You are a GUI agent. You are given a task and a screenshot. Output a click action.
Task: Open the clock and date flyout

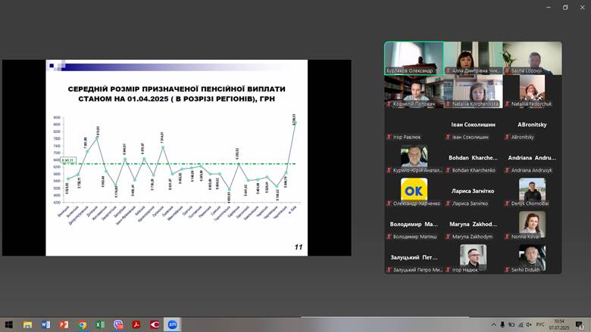(x=560, y=324)
